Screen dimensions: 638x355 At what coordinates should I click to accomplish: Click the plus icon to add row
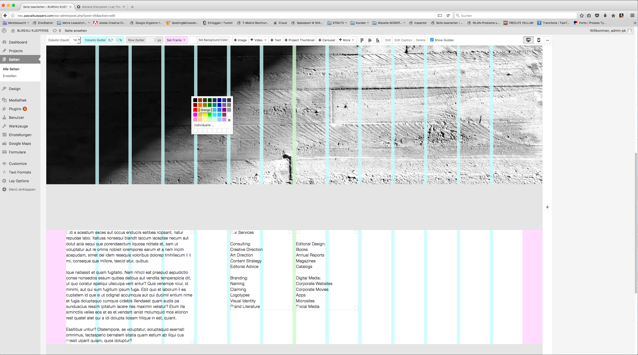pyautogui.click(x=547, y=207)
